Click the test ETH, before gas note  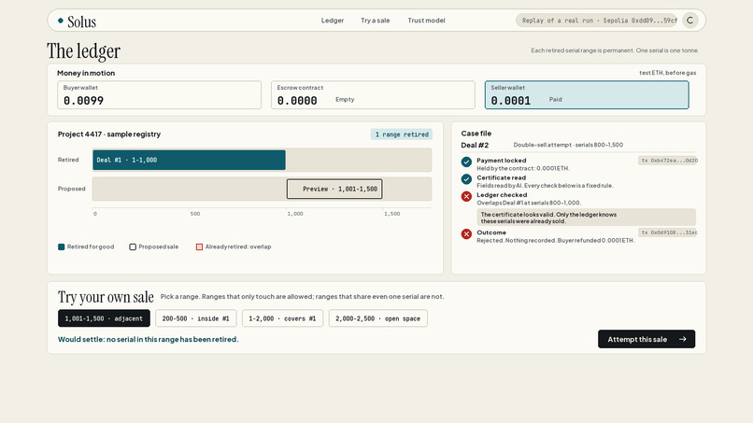(x=668, y=73)
